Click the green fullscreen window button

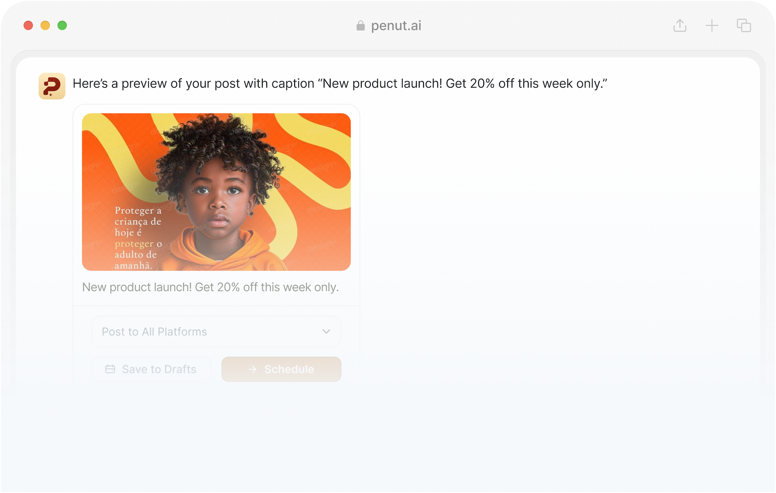[62, 25]
